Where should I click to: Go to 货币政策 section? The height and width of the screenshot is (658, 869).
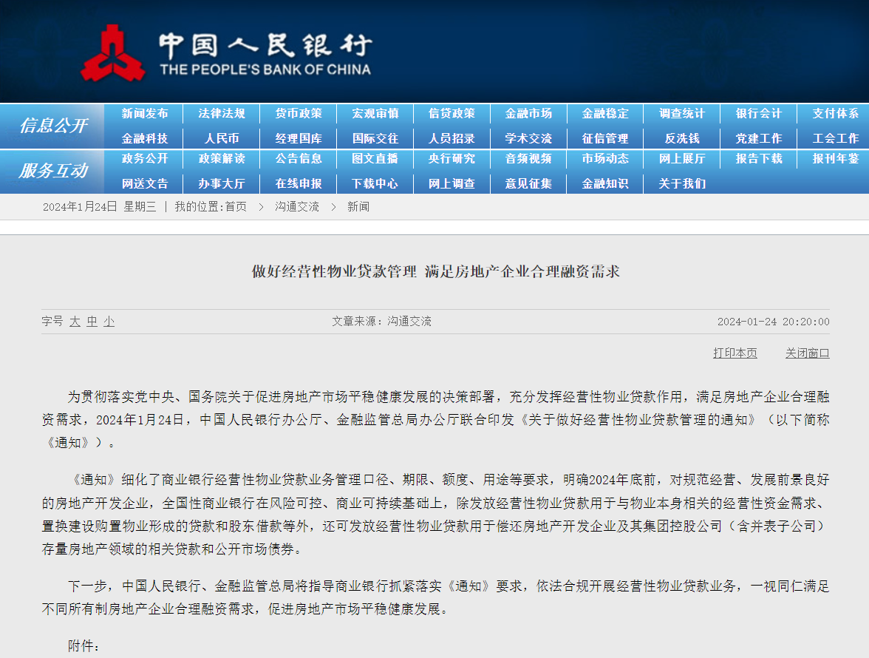tap(299, 114)
